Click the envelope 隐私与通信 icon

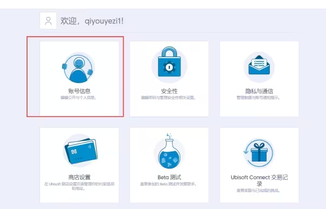tap(259, 67)
